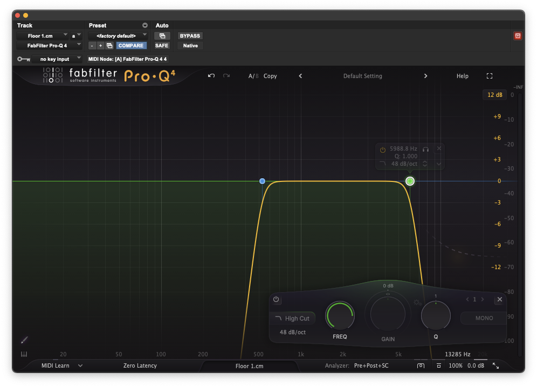Undo the last EQ change
Screen dimensions: 537x387
pyautogui.click(x=211, y=76)
